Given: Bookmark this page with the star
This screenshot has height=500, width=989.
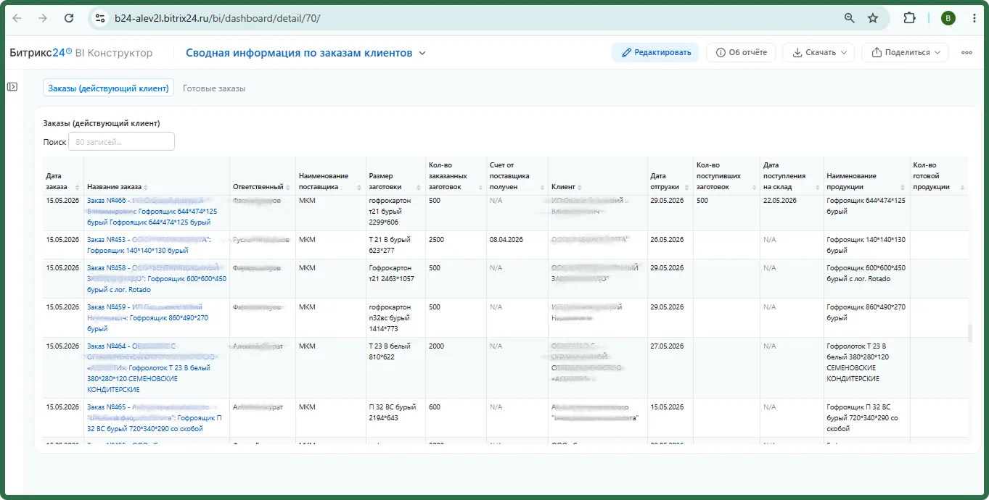Looking at the screenshot, I should (873, 18).
